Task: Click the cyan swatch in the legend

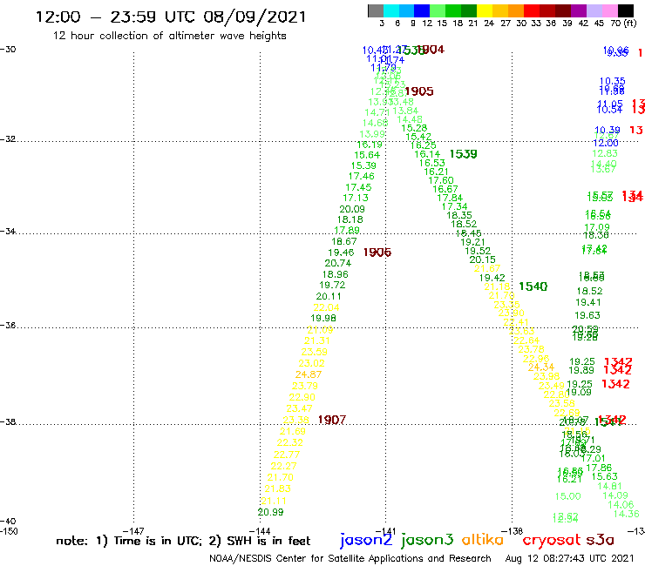Action: point(390,10)
